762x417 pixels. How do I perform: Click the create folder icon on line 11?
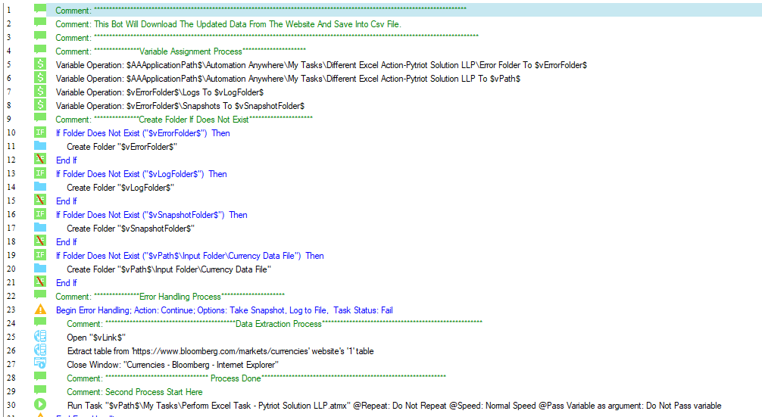[x=40, y=145]
